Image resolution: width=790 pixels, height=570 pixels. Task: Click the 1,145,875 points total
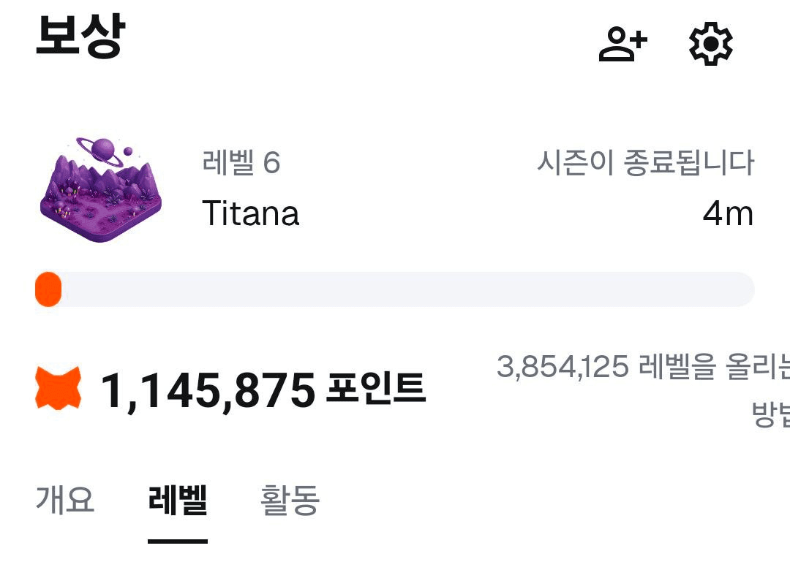tap(208, 391)
